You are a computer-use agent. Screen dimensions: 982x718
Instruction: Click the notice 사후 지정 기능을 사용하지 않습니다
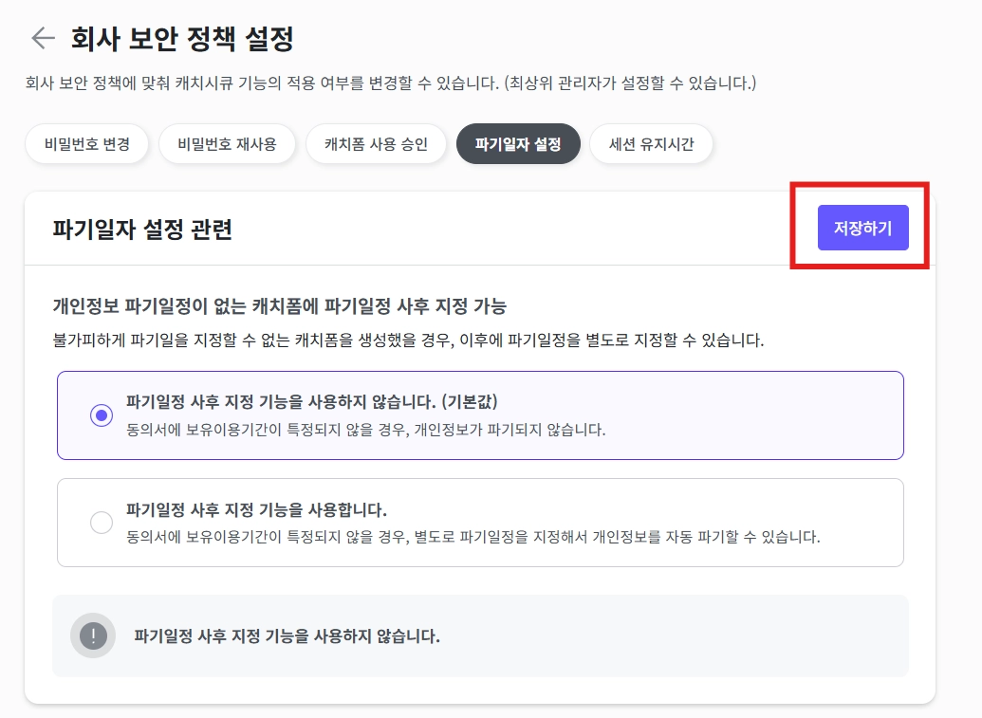click(287, 636)
